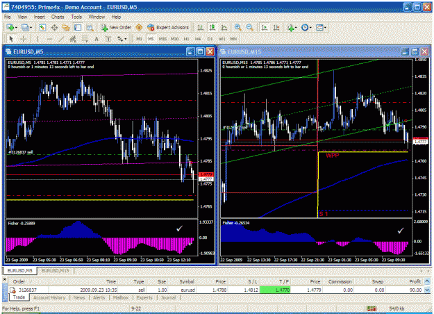434x314 pixels.
Task: Switch timeframe to M15 on toolbar
Action: point(162,39)
